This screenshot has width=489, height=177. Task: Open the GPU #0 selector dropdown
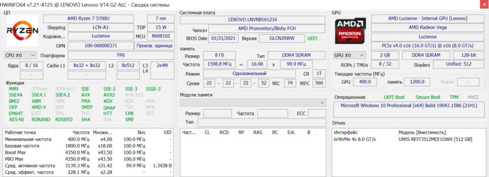click(349, 55)
